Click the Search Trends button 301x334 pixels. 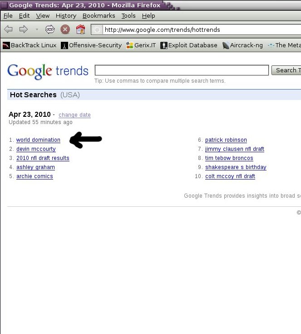(286, 70)
